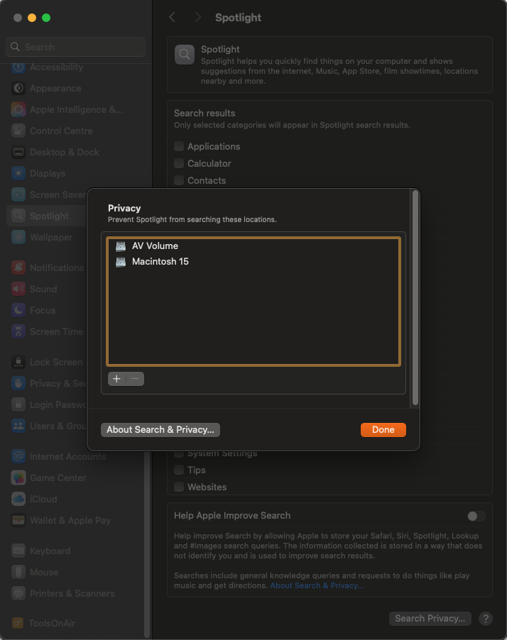This screenshot has height=640, width=507.
Task: Click the Notifications bell icon
Action: 18,267
